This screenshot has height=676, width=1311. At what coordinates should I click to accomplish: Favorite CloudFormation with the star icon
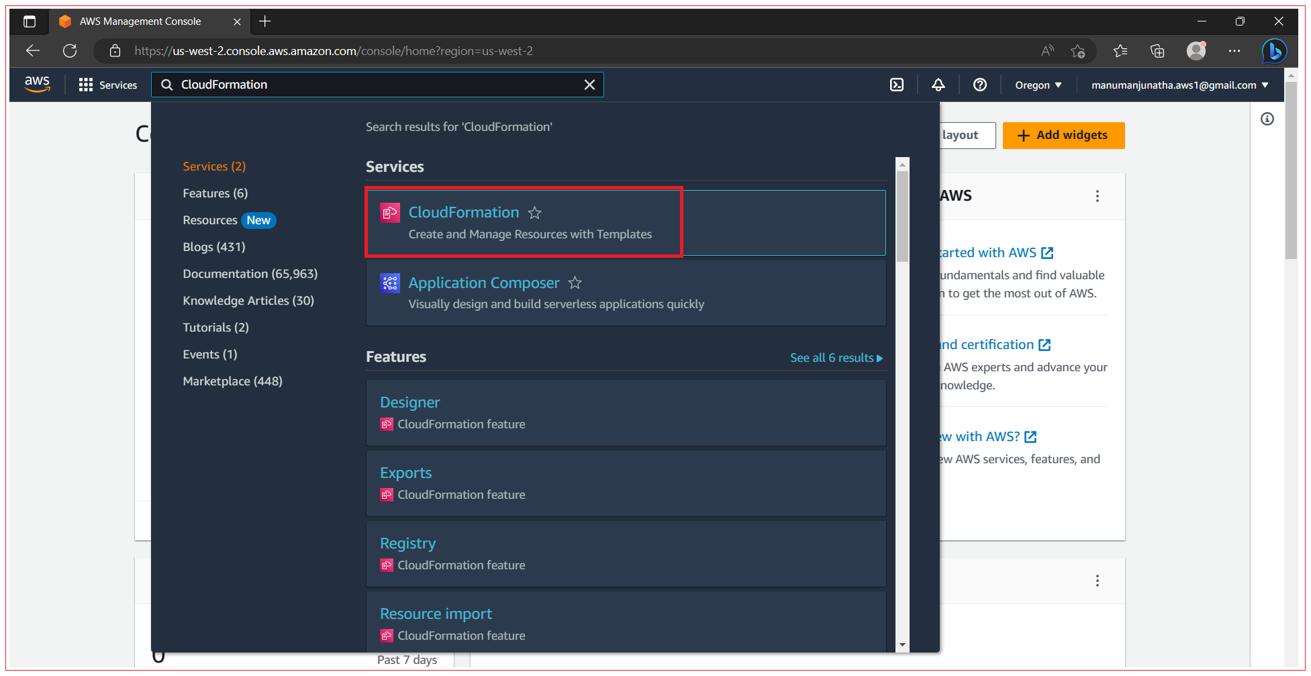(534, 213)
